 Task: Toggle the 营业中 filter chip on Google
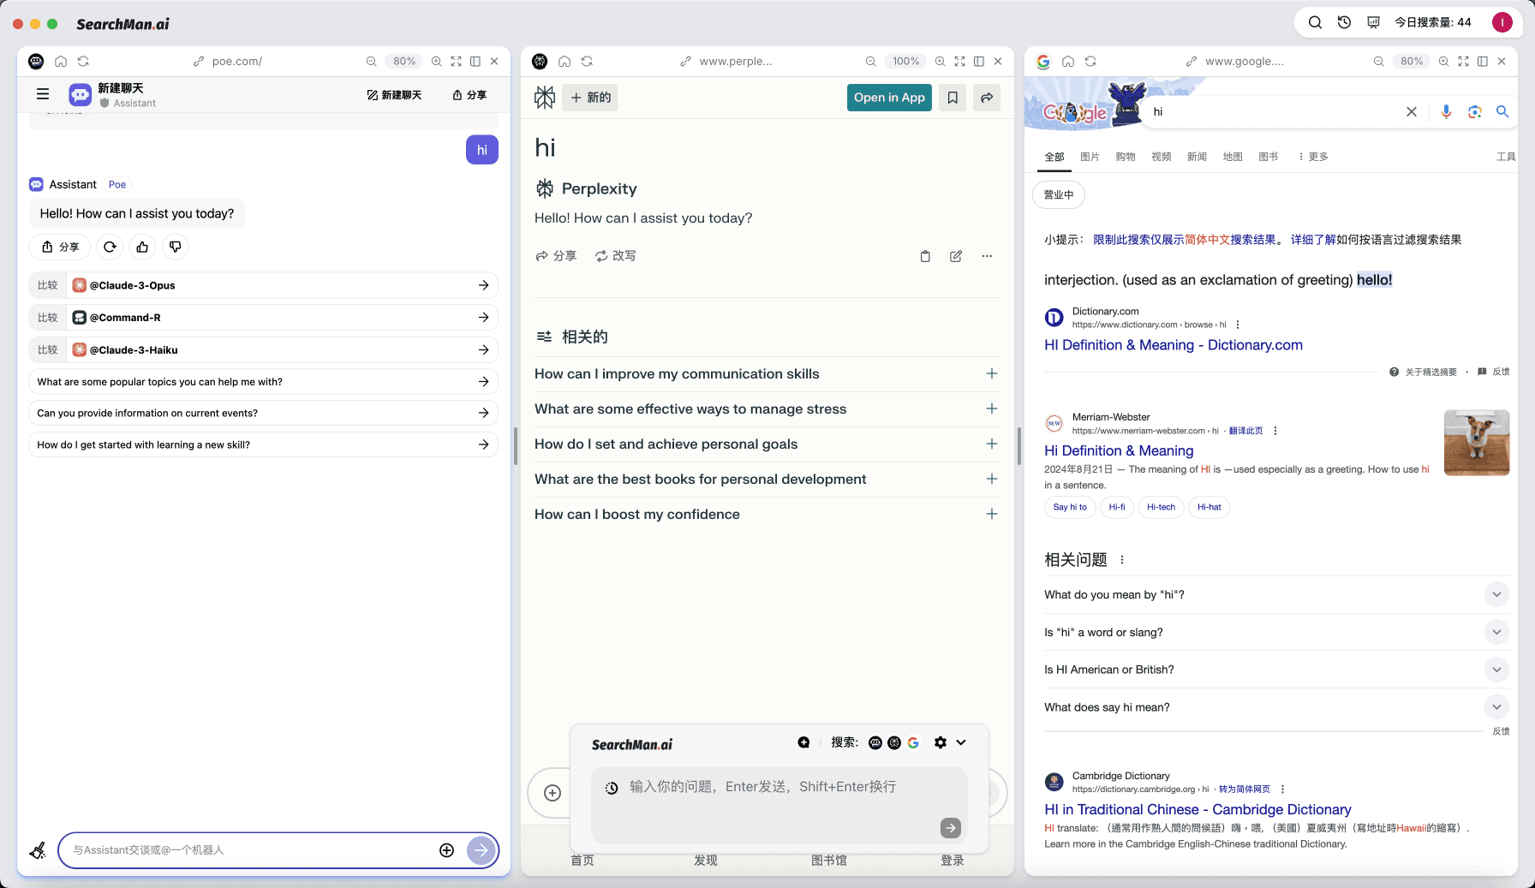pyautogui.click(x=1058, y=194)
